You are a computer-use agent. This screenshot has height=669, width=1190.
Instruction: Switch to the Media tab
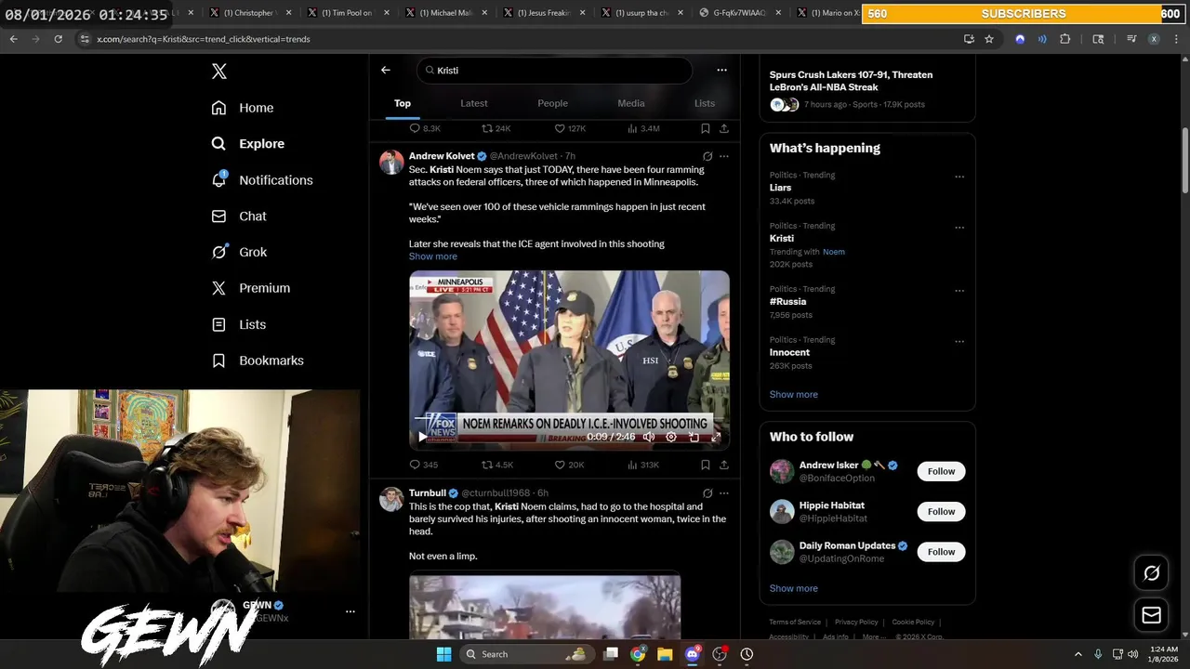click(631, 103)
